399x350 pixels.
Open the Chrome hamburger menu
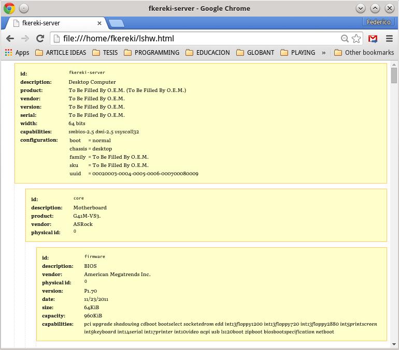[x=389, y=38]
